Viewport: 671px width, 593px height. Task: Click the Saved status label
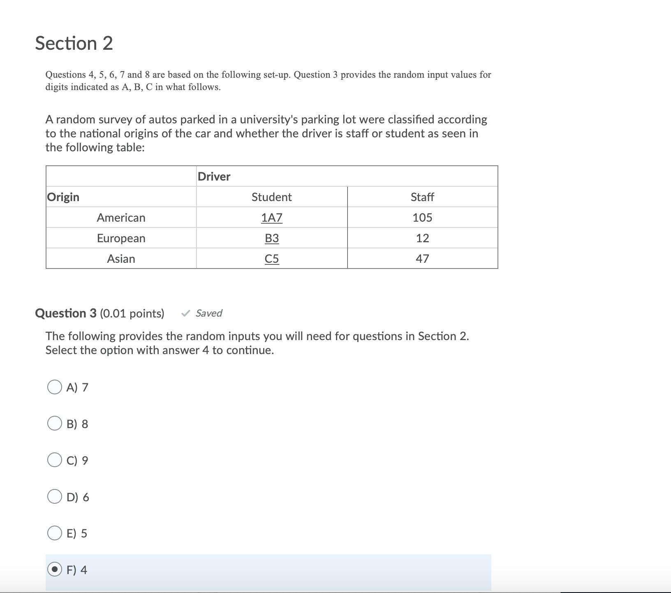tap(208, 313)
